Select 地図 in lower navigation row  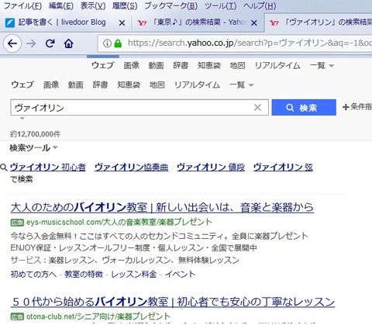coord(157,85)
